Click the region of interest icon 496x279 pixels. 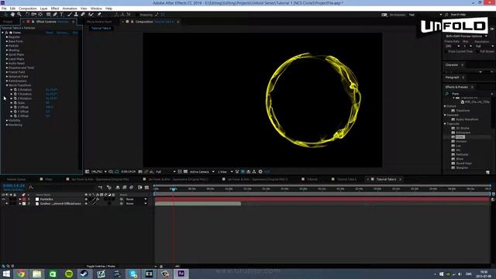coord(180,171)
